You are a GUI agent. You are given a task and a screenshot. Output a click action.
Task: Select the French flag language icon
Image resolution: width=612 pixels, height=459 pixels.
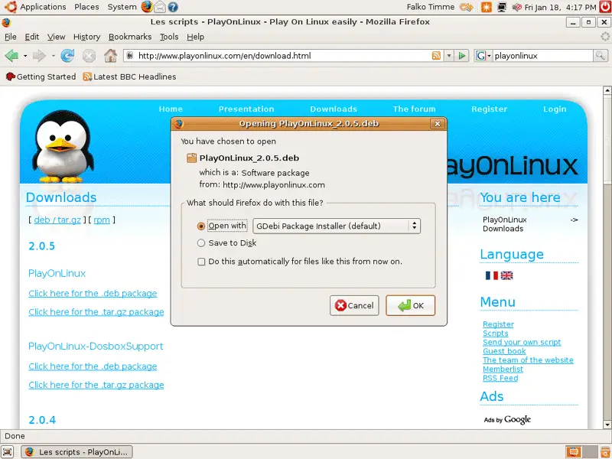pyautogui.click(x=491, y=275)
